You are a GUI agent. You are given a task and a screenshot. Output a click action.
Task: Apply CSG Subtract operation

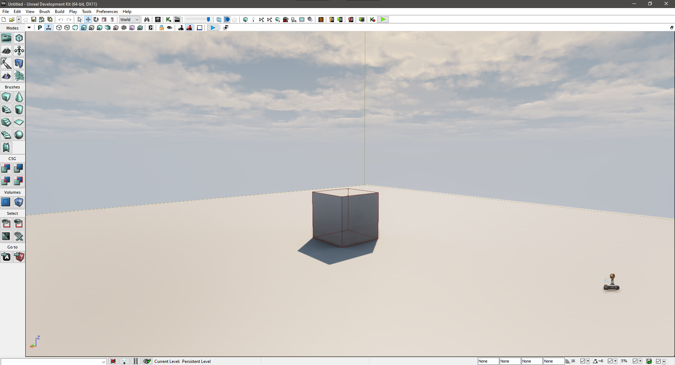pos(19,168)
